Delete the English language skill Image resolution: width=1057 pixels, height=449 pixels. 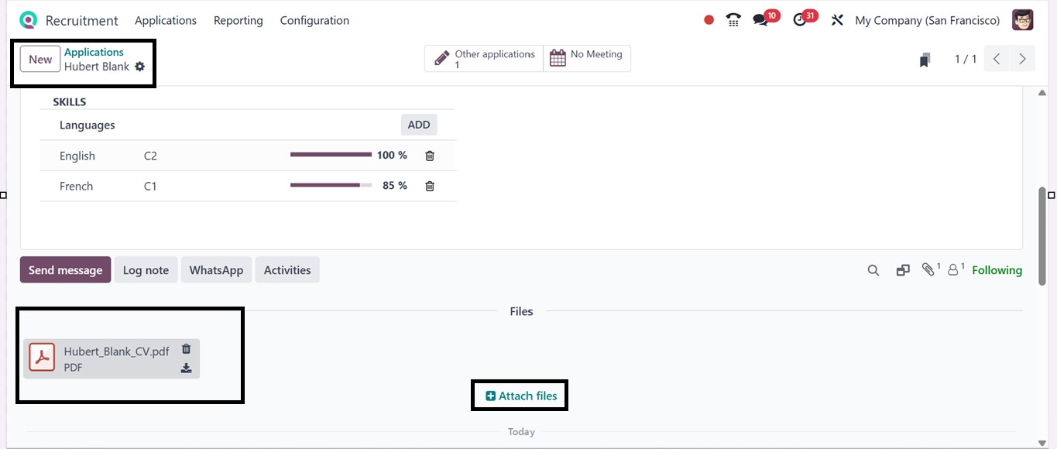coord(430,156)
